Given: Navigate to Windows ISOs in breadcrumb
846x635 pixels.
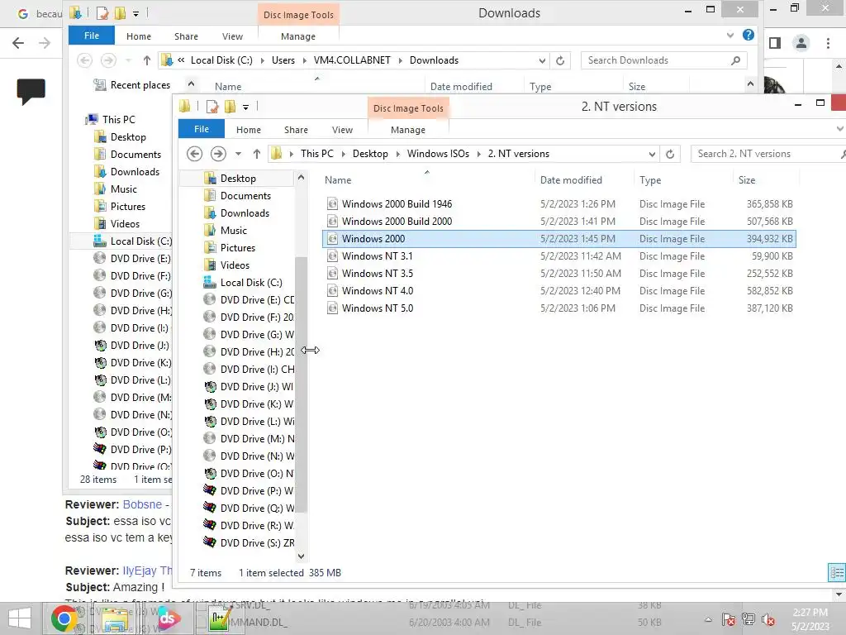Looking at the screenshot, I should [438, 154].
